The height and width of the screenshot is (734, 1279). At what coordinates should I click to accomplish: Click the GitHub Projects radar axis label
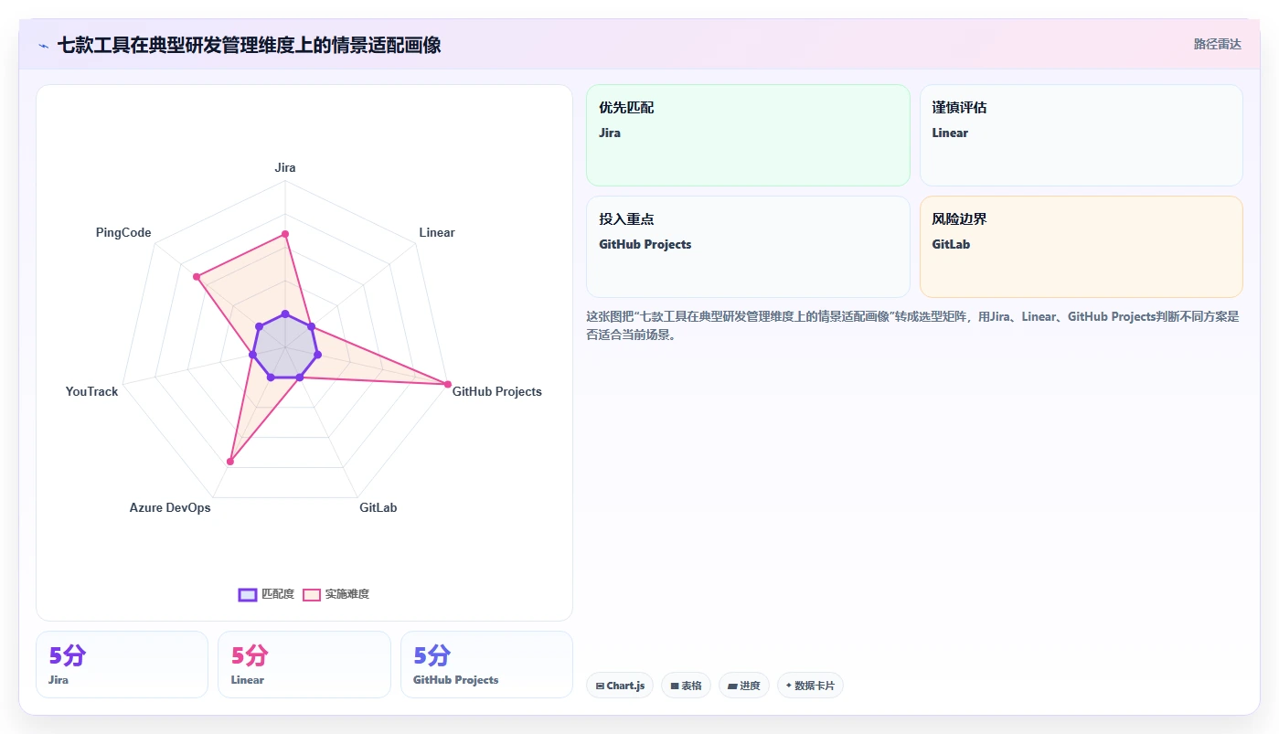(497, 392)
